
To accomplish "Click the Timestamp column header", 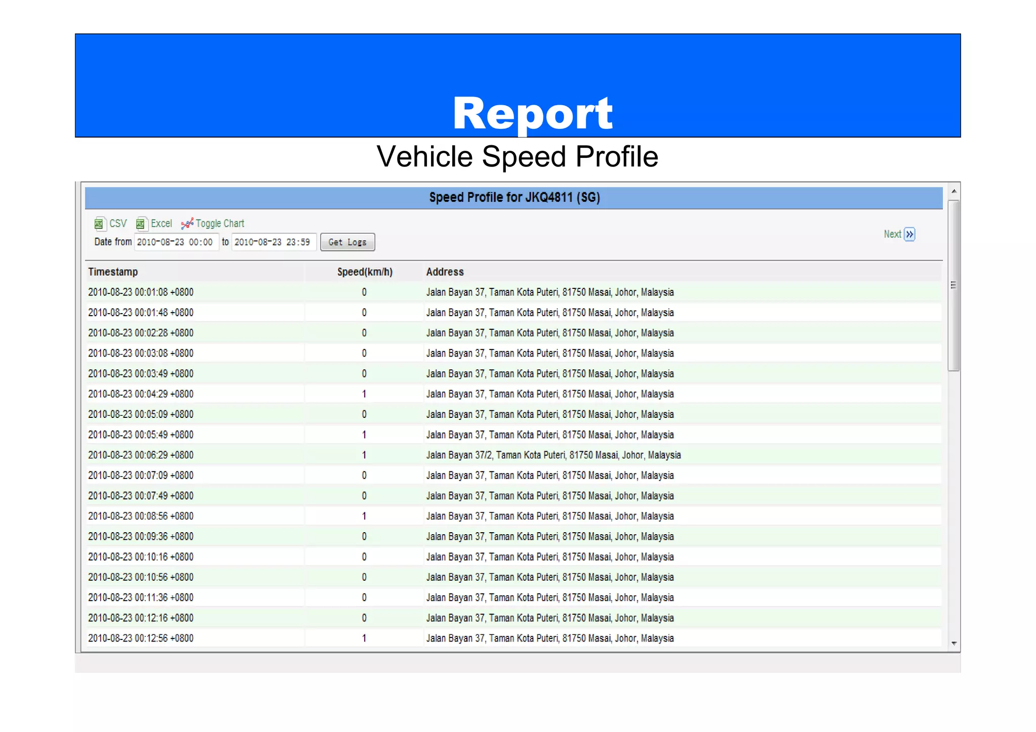I will click(x=113, y=272).
